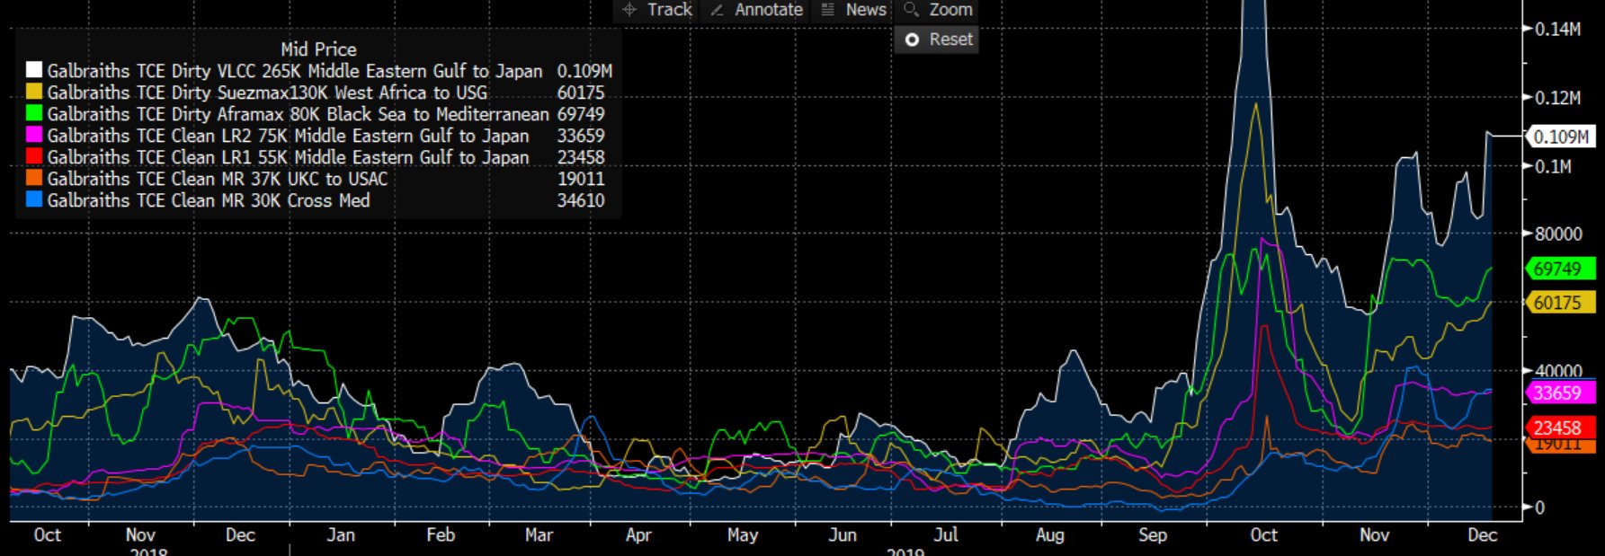1605x556 pixels.
Task: Select Clean MR 30K Cross Med series
Action: (209, 200)
